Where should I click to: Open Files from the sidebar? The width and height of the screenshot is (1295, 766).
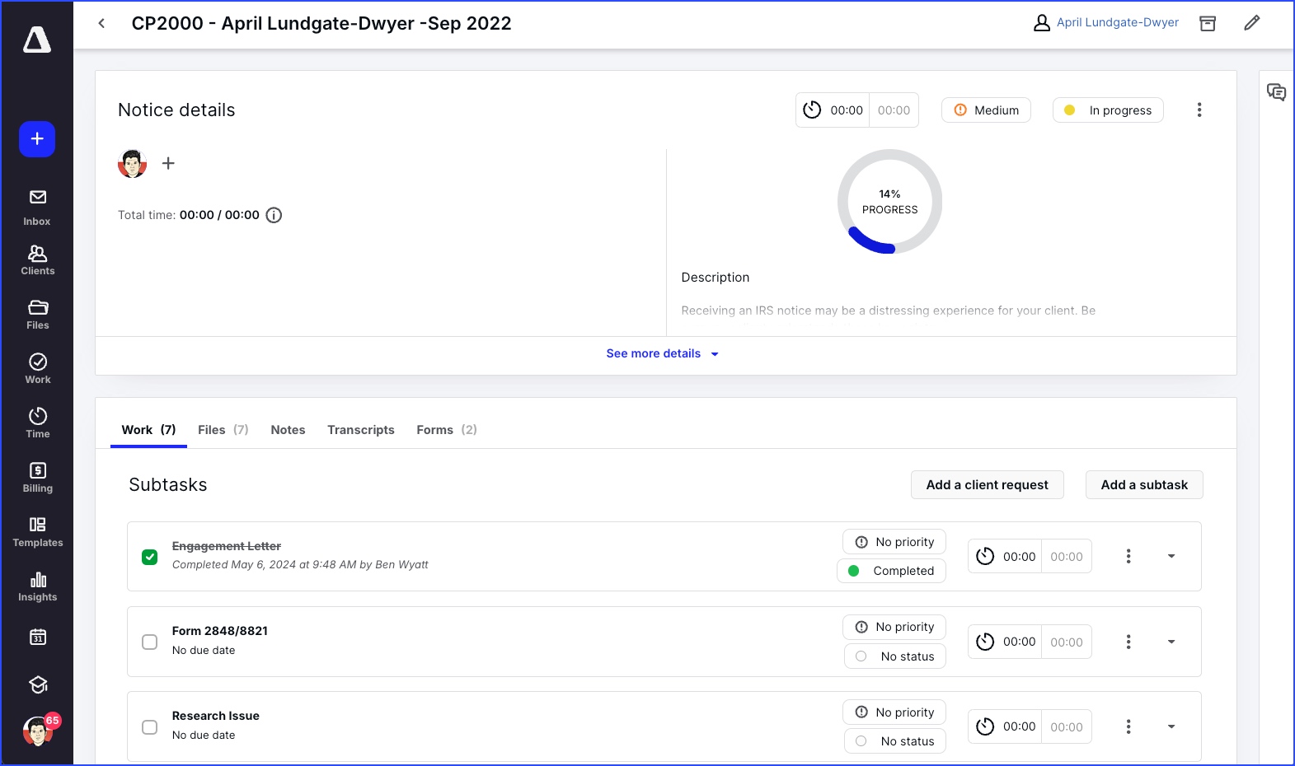[37, 315]
